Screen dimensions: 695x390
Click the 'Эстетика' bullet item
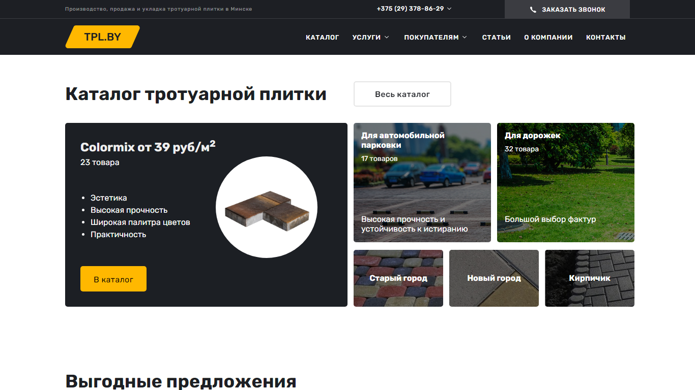coord(109,198)
